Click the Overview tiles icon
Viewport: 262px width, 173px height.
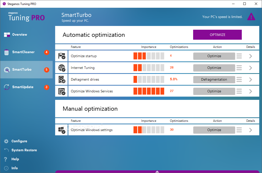coord(7,35)
